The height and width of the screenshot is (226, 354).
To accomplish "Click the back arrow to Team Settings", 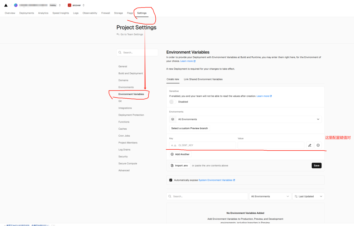I will pos(118,34).
